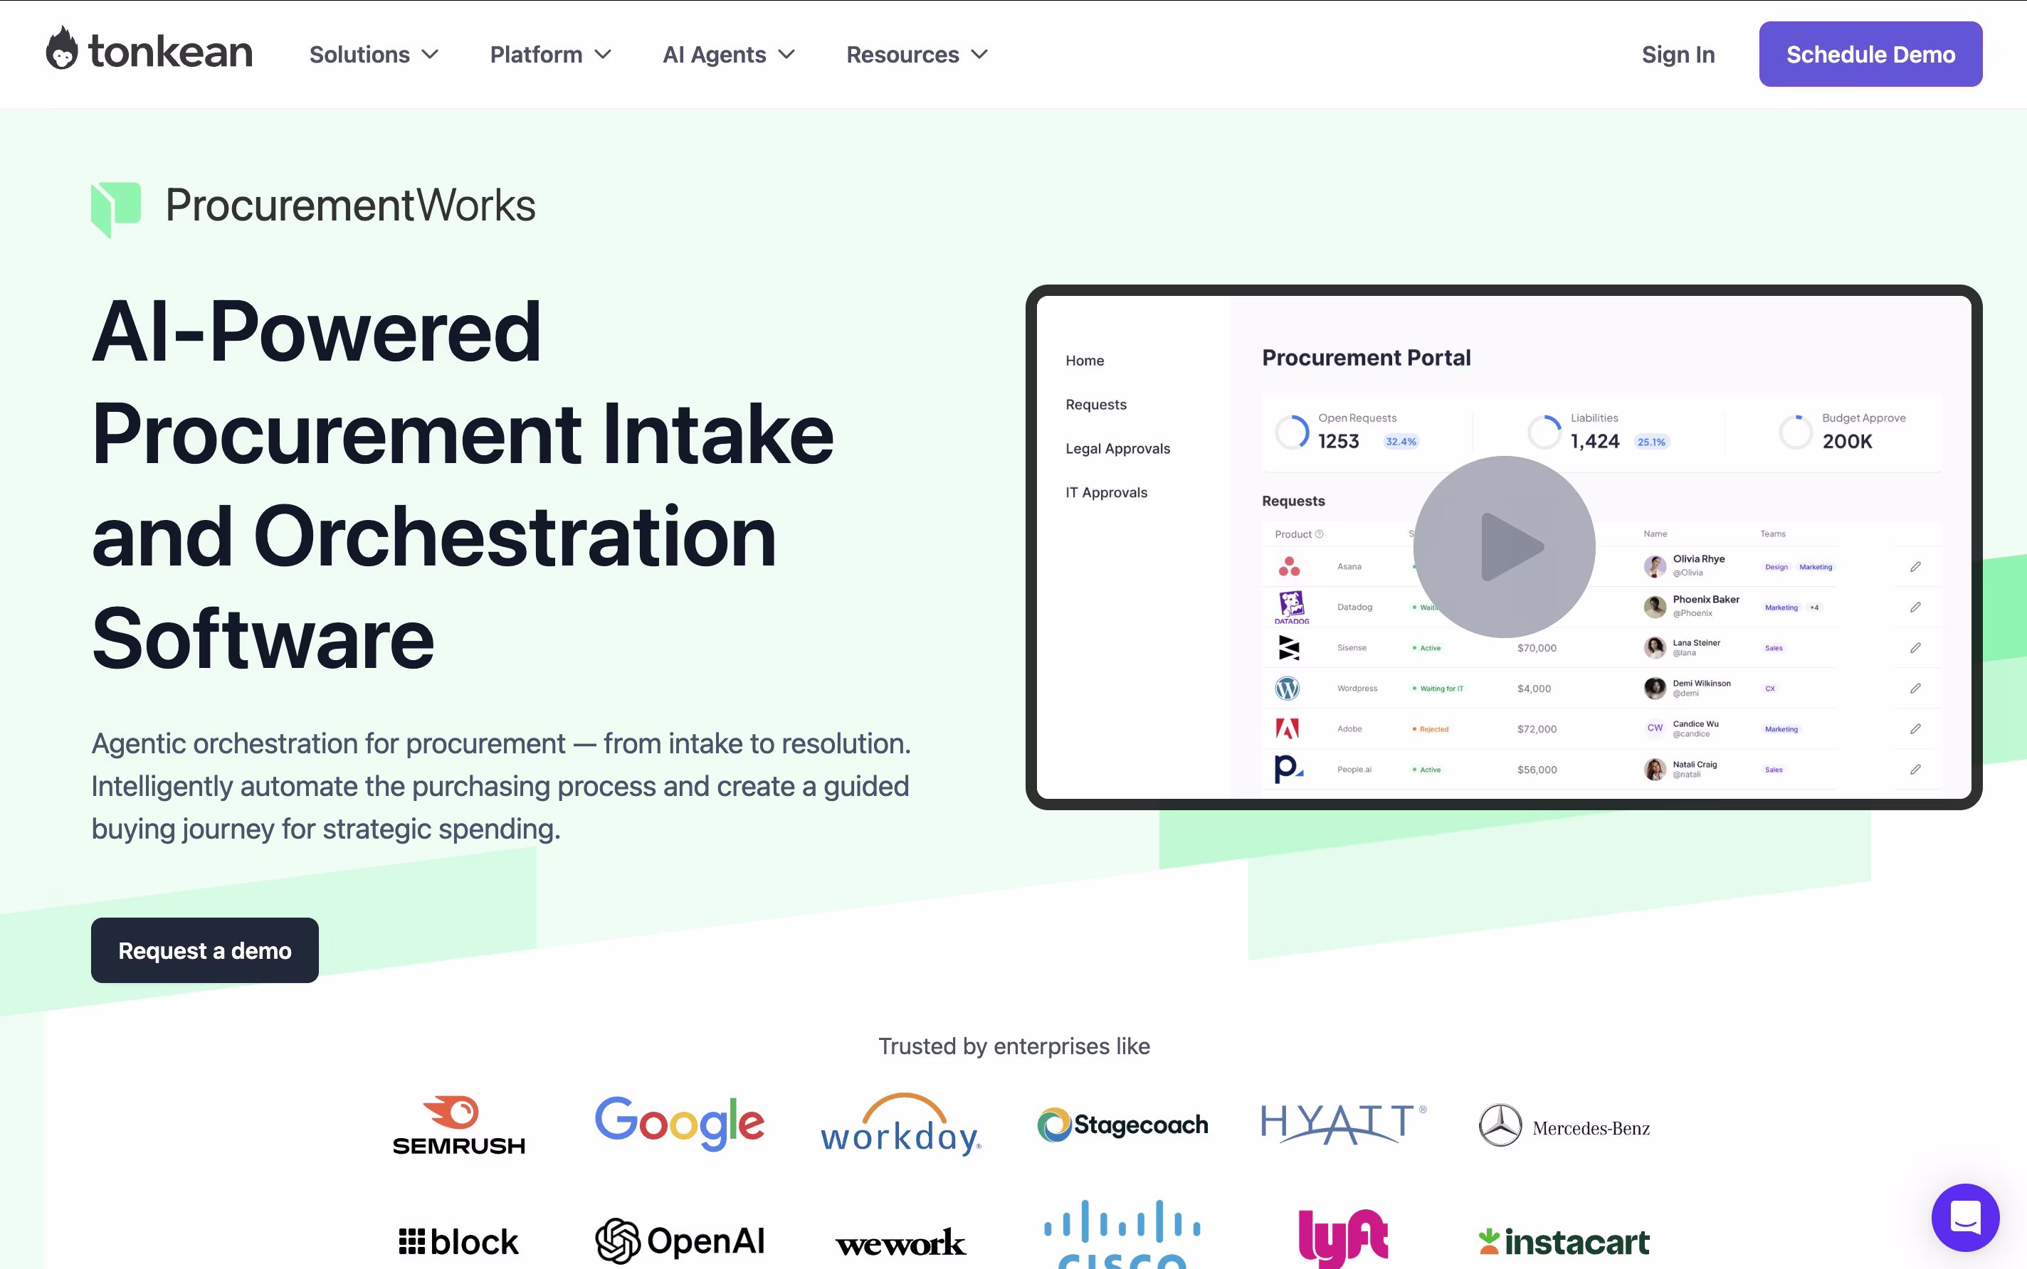Click the Budget Approve progress ring

(x=1795, y=432)
